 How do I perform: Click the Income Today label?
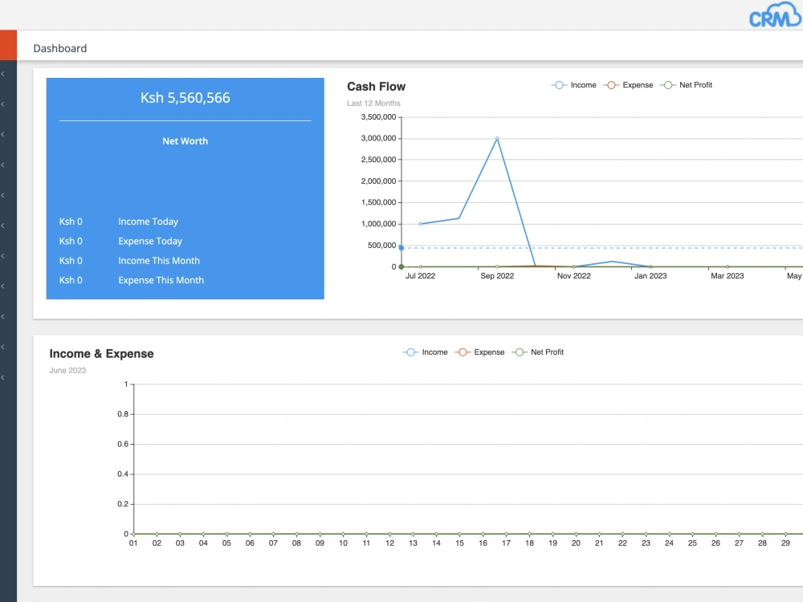click(148, 222)
